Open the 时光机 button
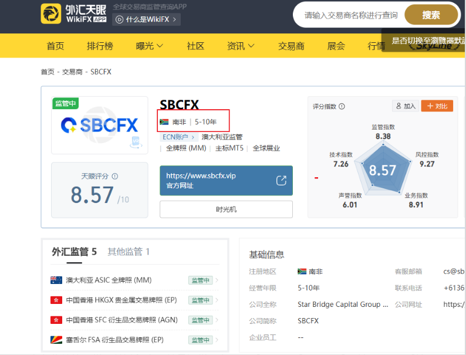 click(x=226, y=209)
